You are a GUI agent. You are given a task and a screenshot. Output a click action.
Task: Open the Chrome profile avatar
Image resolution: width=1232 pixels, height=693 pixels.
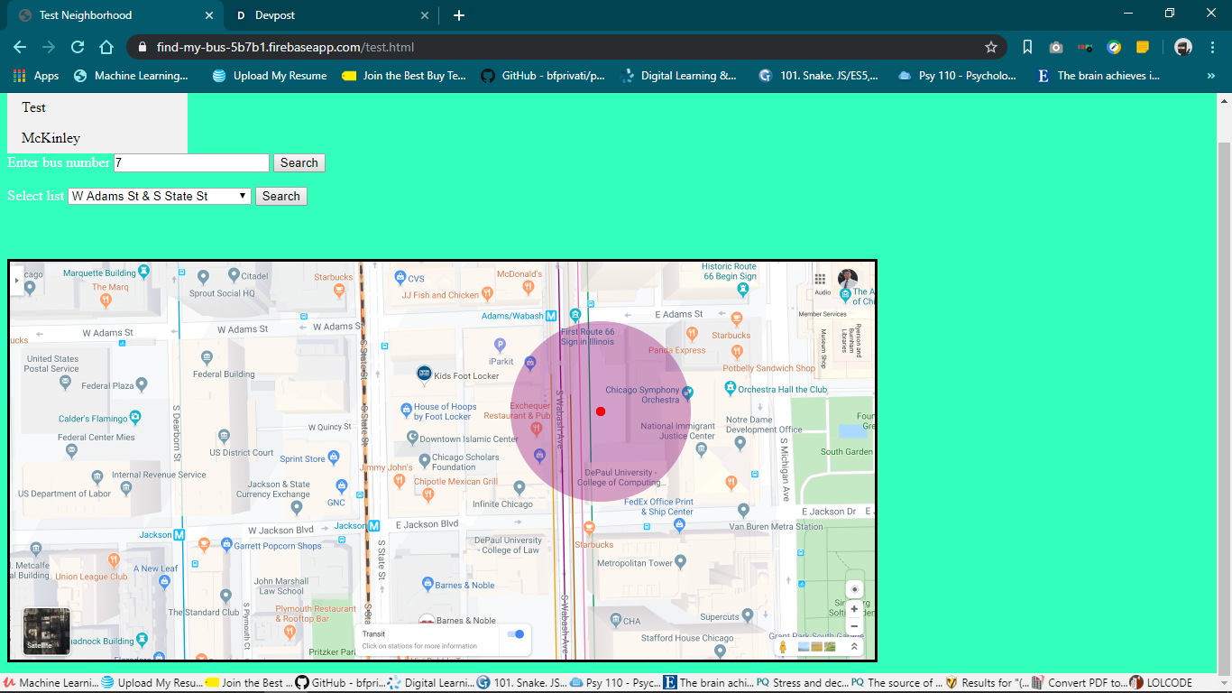click(1183, 47)
